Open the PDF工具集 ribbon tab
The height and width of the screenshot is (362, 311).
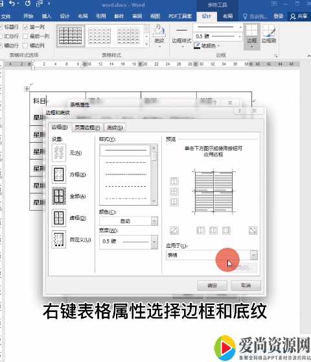click(x=180, y=16)
